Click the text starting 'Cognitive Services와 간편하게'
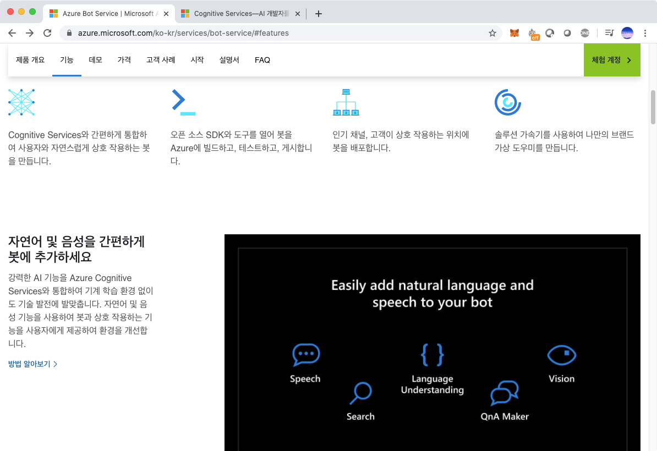 point(79,148)
